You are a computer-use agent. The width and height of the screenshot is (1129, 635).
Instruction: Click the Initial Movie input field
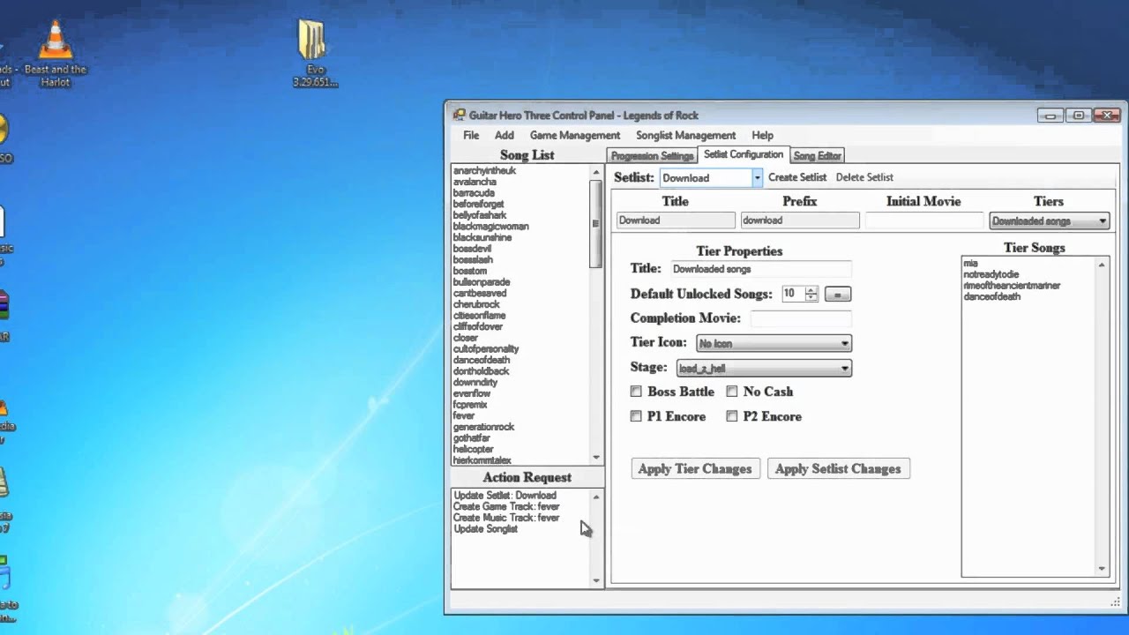pos(923,220)
